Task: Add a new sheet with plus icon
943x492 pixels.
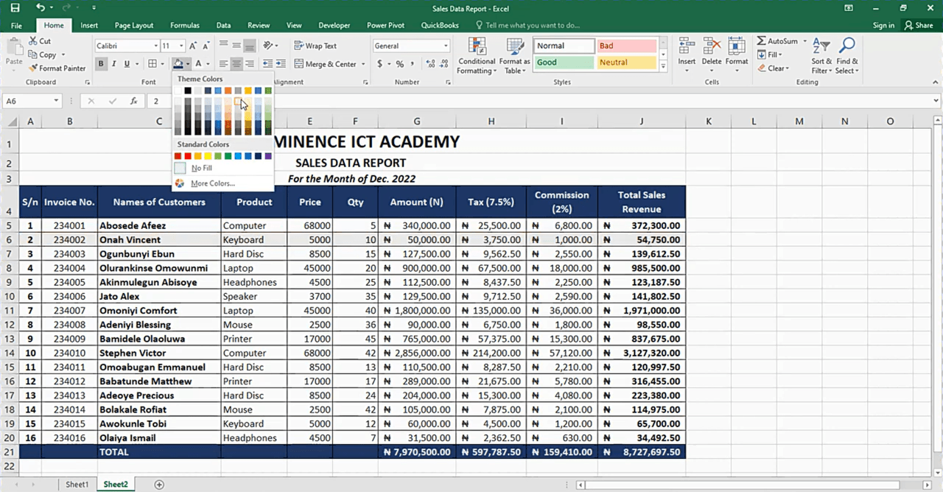Action: [x=159, y=485]
